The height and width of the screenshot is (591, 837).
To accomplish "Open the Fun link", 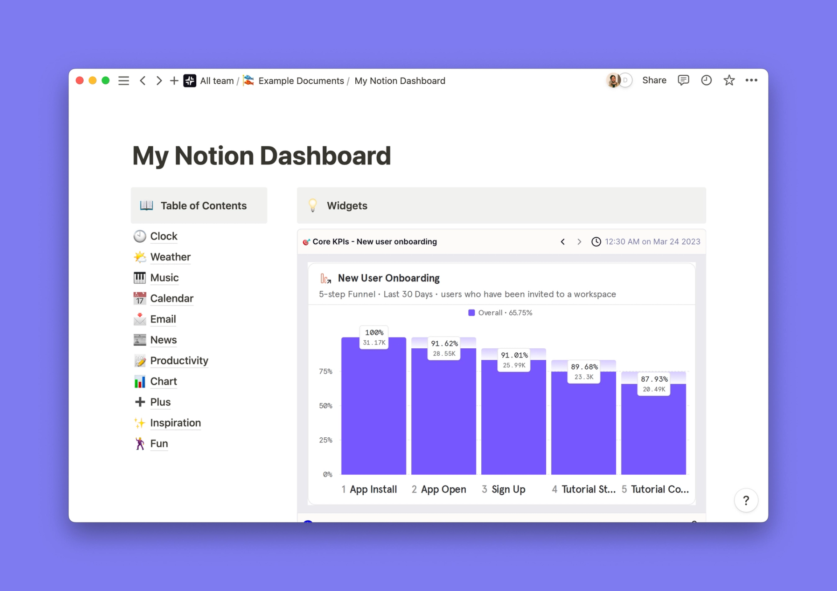I will 159,444.
